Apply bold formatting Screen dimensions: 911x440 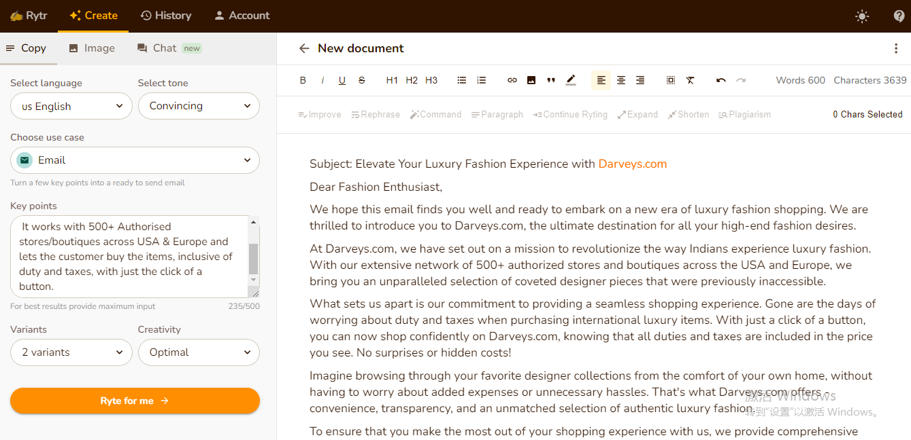click(x=303, y=80)
